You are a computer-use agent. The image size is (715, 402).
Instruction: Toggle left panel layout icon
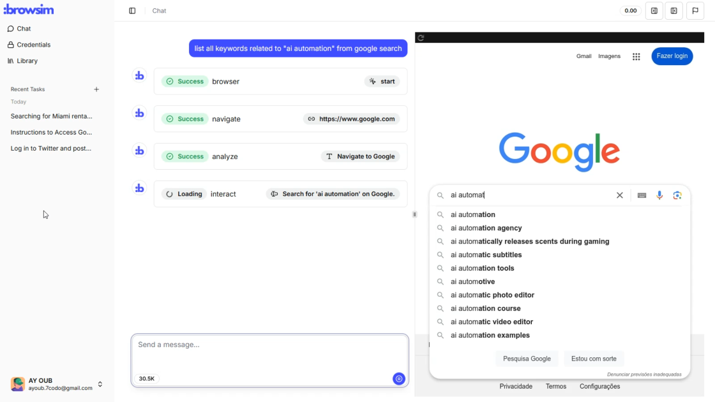pyautogui.click(x=674, y=10)
